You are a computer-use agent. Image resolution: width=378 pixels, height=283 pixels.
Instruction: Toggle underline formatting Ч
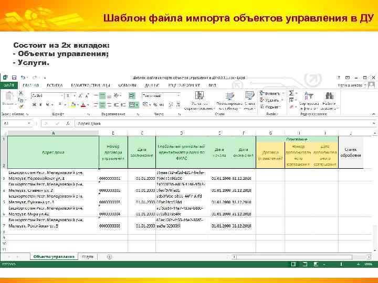[x=47, y=105]
